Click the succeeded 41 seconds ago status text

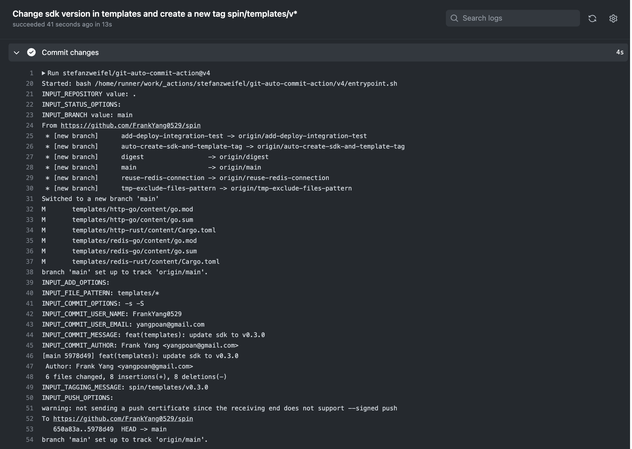click(62, 25)
